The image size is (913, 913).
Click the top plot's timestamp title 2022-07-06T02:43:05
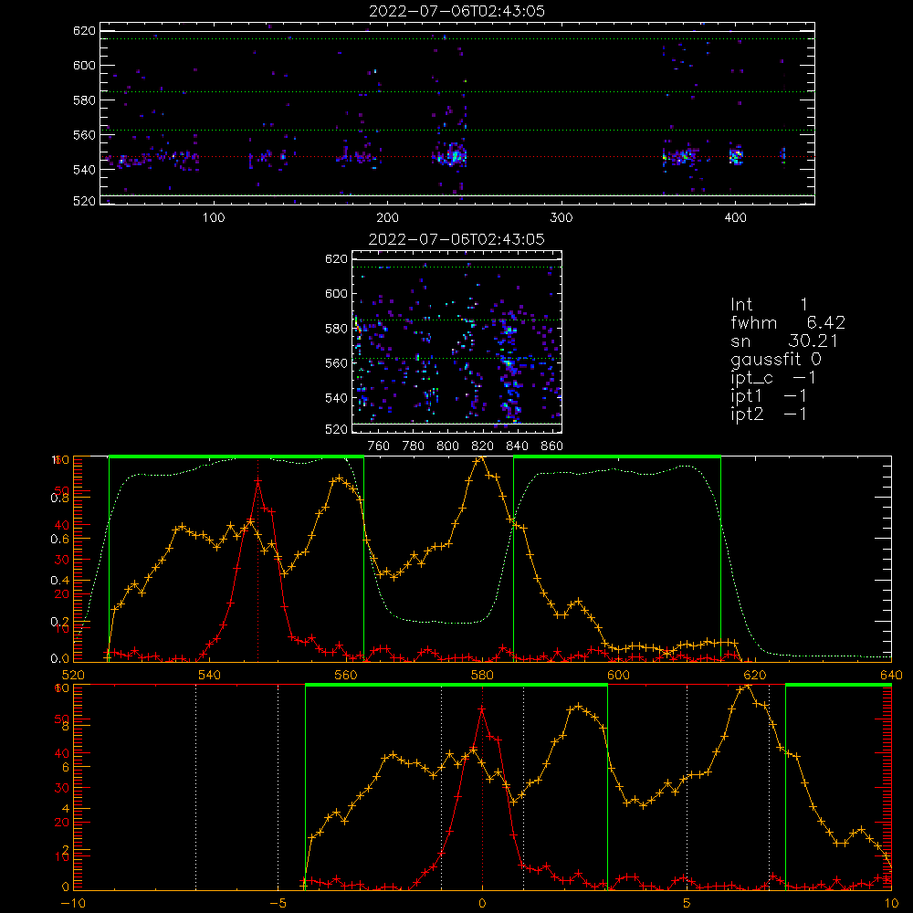(456, 11)
